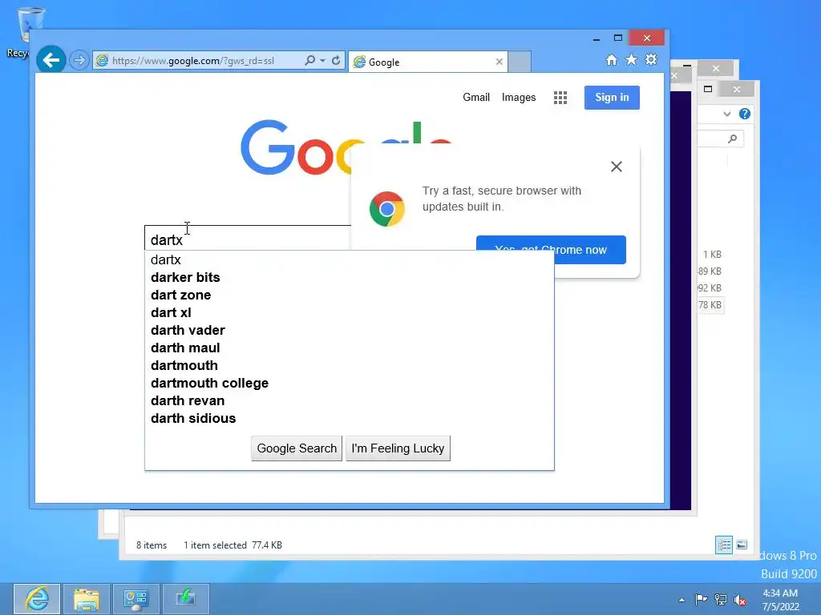Image resolution: width=821 pixels, height=615 pixels.
Task: Minimize the Internet Explorer window
Action: (x=596, y=38)
